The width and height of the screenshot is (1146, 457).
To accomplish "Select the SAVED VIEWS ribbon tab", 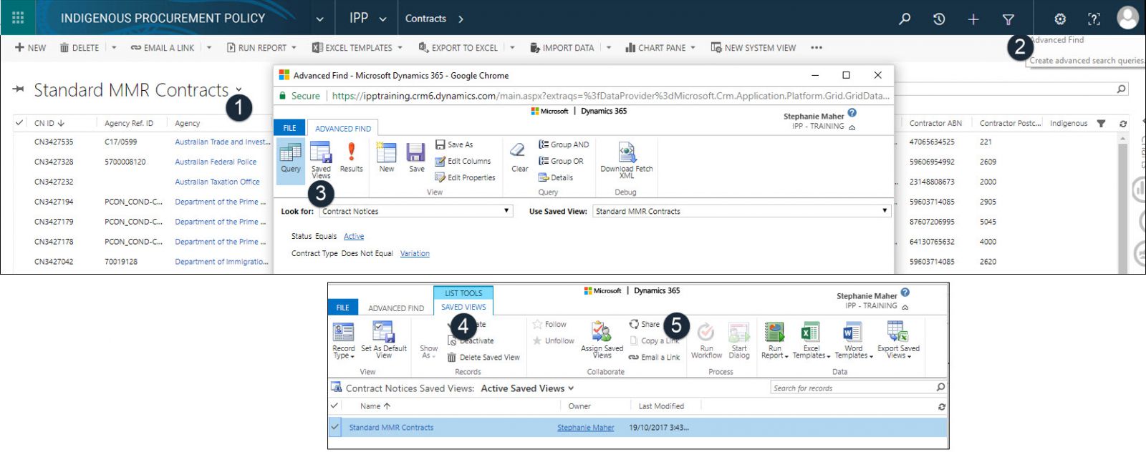I will [x=463, y=307].
